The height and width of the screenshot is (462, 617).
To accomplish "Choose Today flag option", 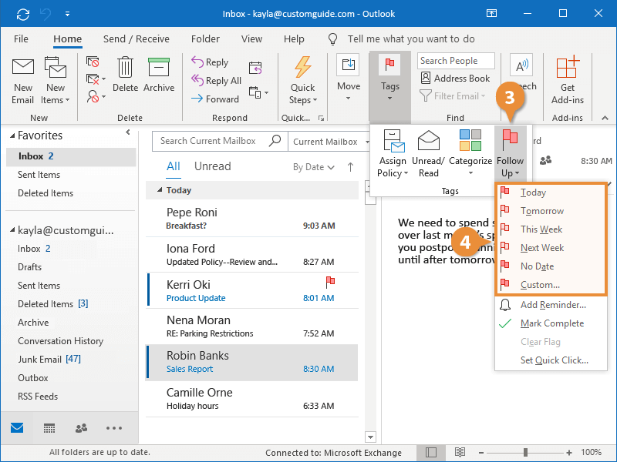I will point(551,192).
